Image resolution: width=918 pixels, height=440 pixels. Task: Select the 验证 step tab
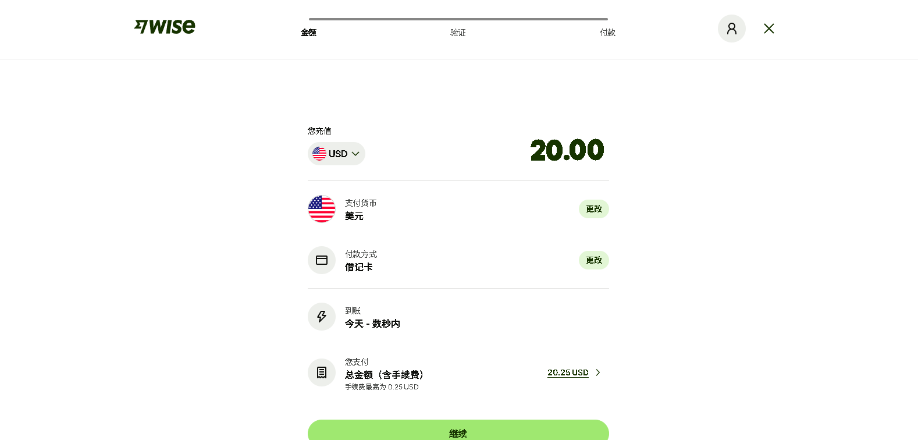pos(458,33)
